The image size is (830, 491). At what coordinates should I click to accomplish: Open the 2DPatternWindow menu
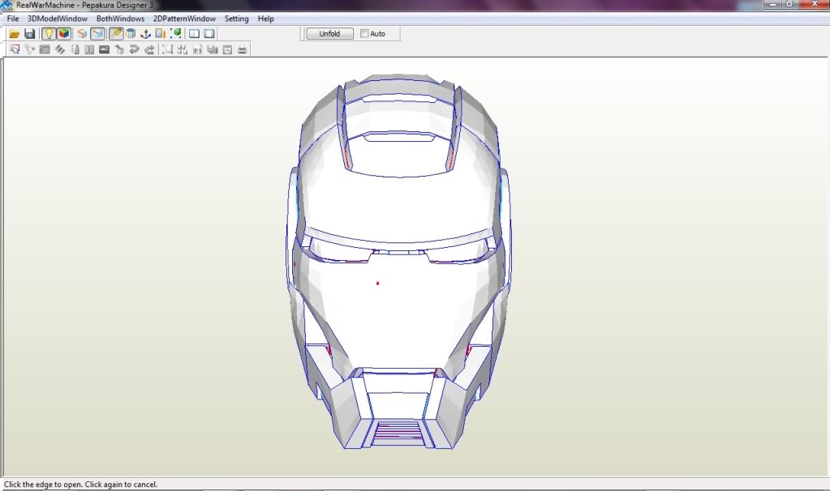[184, 19]
